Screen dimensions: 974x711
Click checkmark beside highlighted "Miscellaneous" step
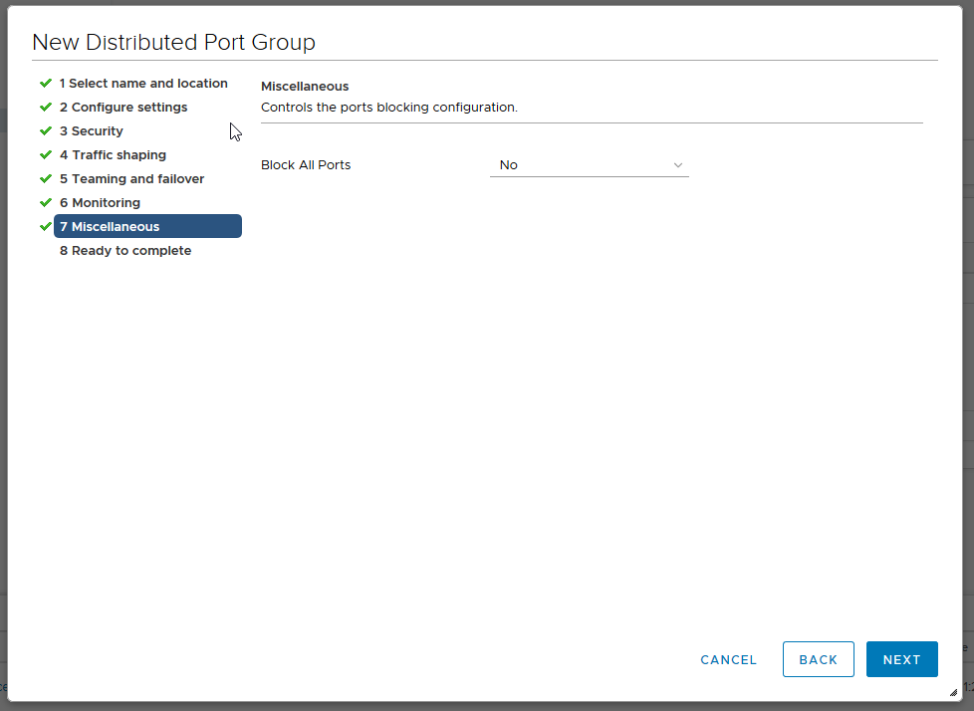46,226
